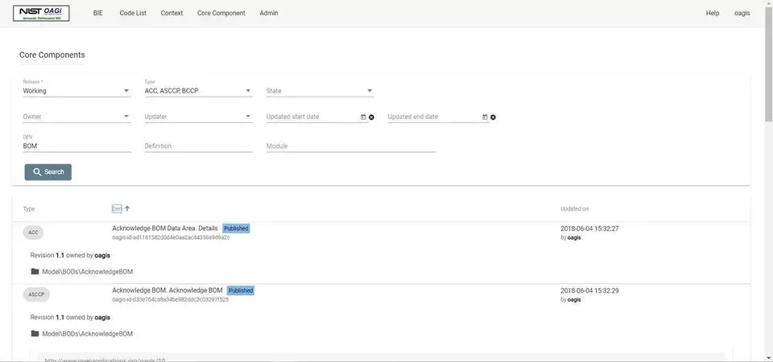Click Published badge on Acknowledge BOM. Acknowledge BOM
Screen dimensions: 773x362
[x=241, y=290]
